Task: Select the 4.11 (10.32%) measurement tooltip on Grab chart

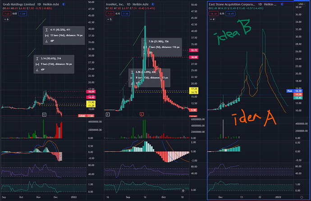Action: [64, 36]
